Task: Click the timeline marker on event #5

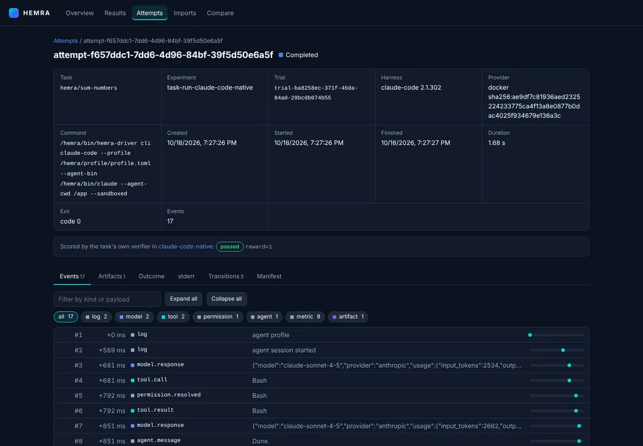Action: pyautogui.click(x=576, y=396)
